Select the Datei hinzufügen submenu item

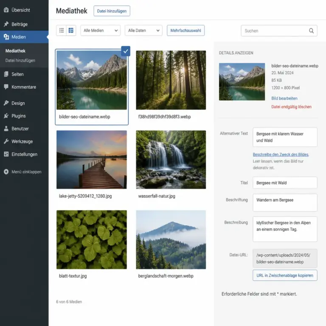coord(20,60)
